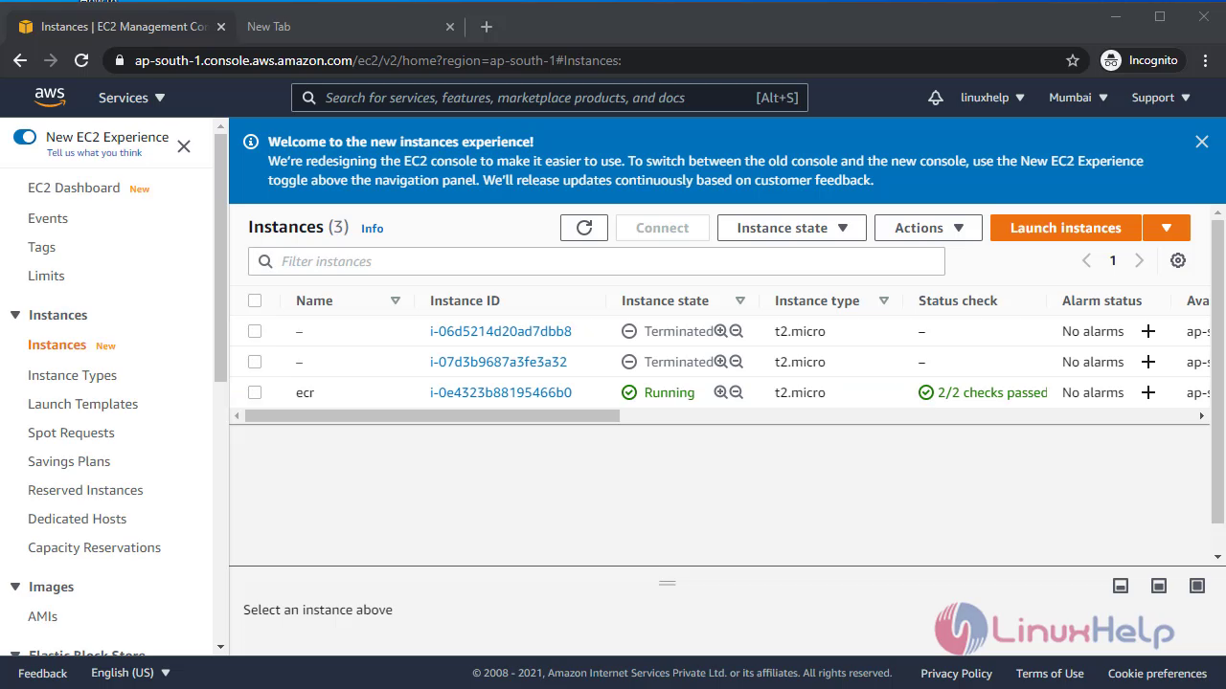Viewport: 1226px width, 689px height.
Task: Zoom in filter on Running state
Action: [x=720, y=392]
